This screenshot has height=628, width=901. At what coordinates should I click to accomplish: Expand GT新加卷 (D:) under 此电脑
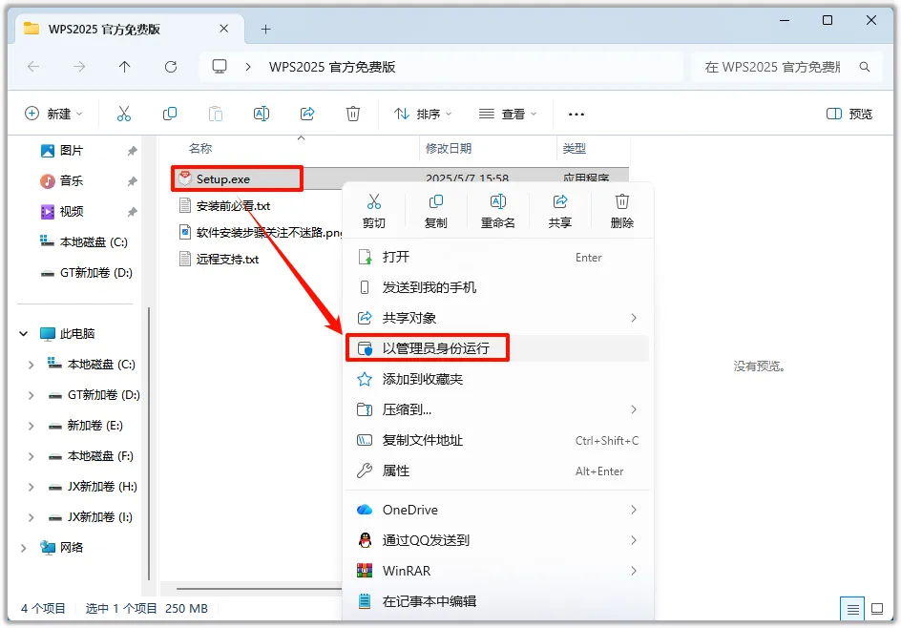pos(31,395)
